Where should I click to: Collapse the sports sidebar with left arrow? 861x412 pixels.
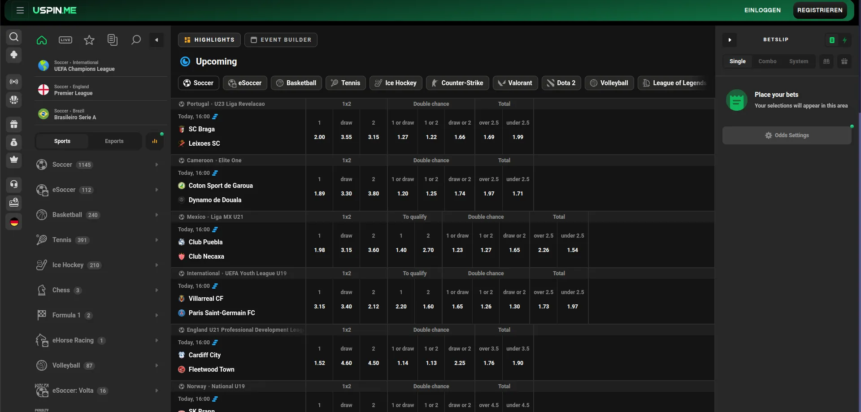point(157,40)
